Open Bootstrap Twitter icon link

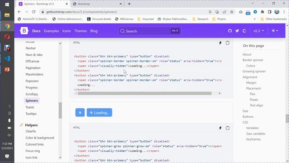point(237,31)
